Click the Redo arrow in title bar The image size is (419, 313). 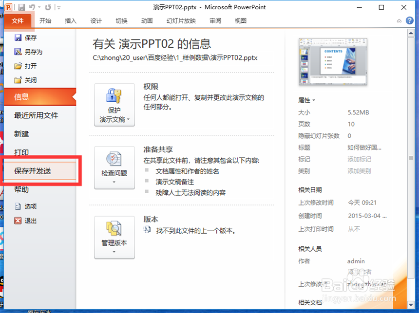click(x=48, y=7)
